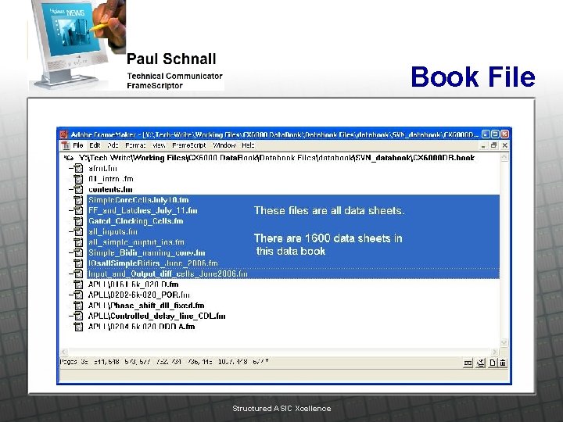
Task: Click the file icon next to afront.fm
Action: [78, 168]
